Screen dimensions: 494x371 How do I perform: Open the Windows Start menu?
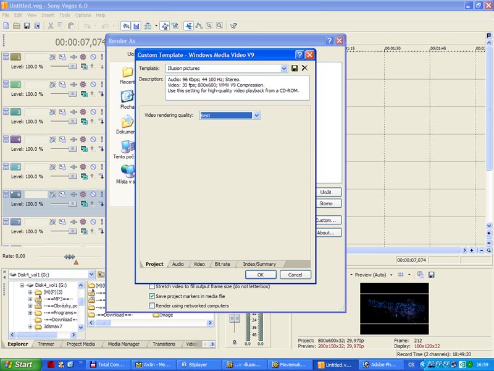(21, 365)
